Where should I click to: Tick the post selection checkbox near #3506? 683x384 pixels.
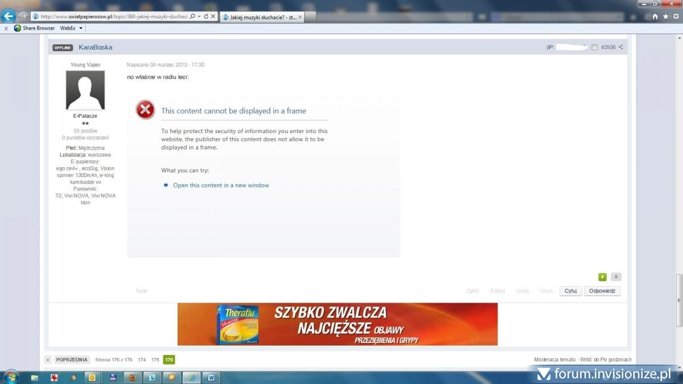[594, 47]
